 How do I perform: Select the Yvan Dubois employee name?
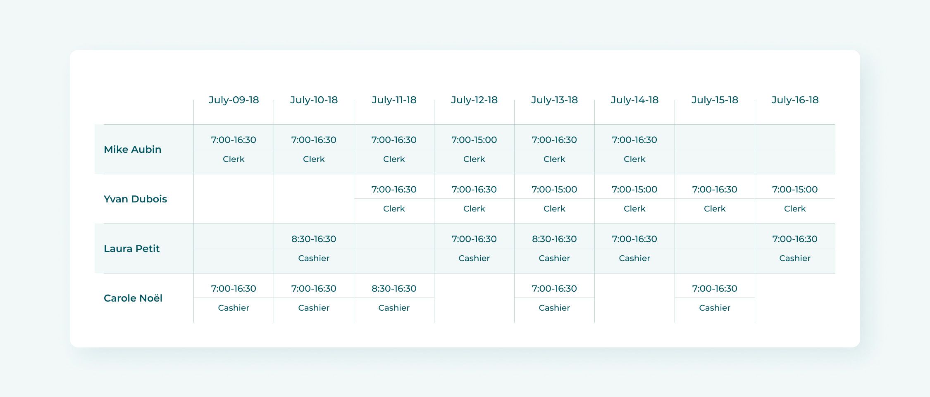(x=135, y=199)
